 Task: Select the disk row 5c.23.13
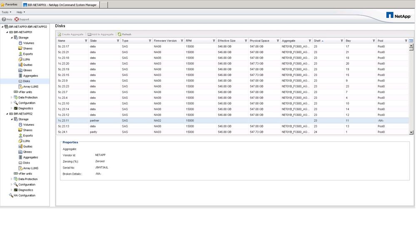(232, 126)
